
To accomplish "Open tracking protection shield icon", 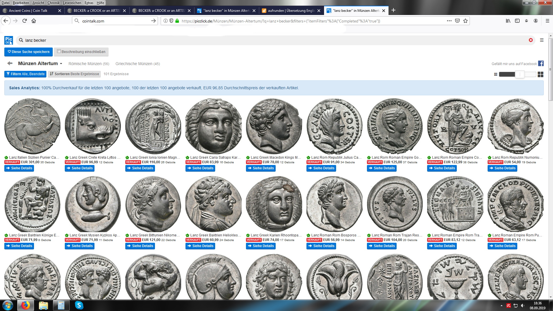I will [x=171, y=21].
